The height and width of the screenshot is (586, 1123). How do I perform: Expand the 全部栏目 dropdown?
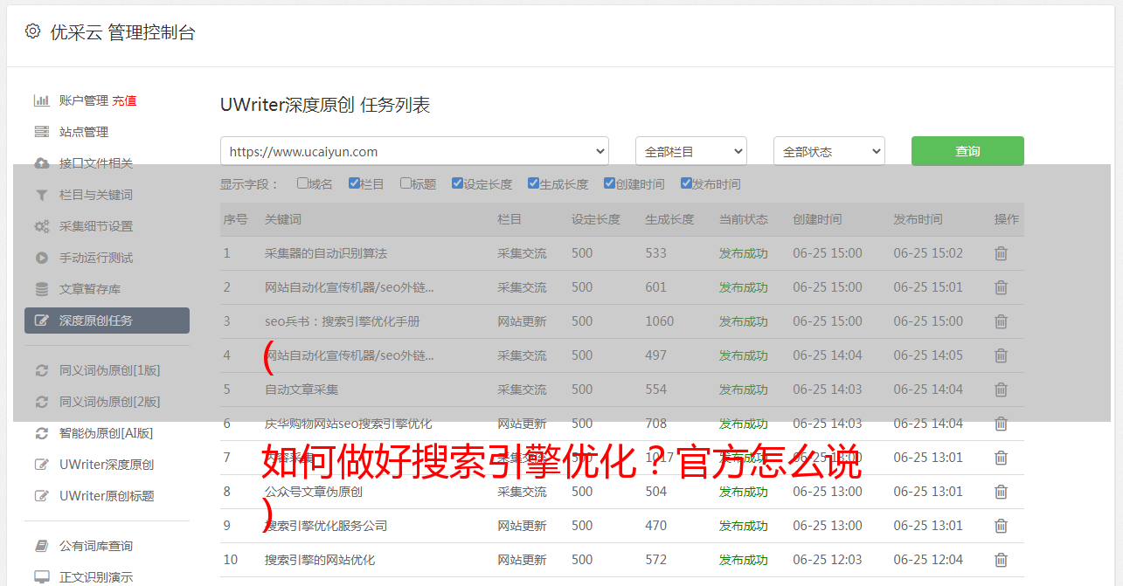[691, 151]
